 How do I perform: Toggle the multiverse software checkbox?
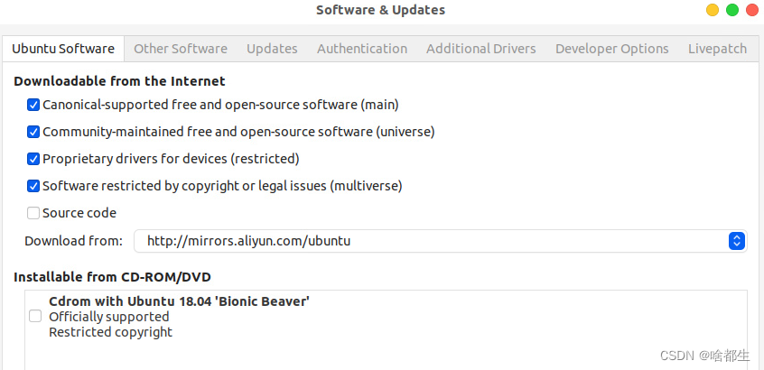(x=33, y=186)
